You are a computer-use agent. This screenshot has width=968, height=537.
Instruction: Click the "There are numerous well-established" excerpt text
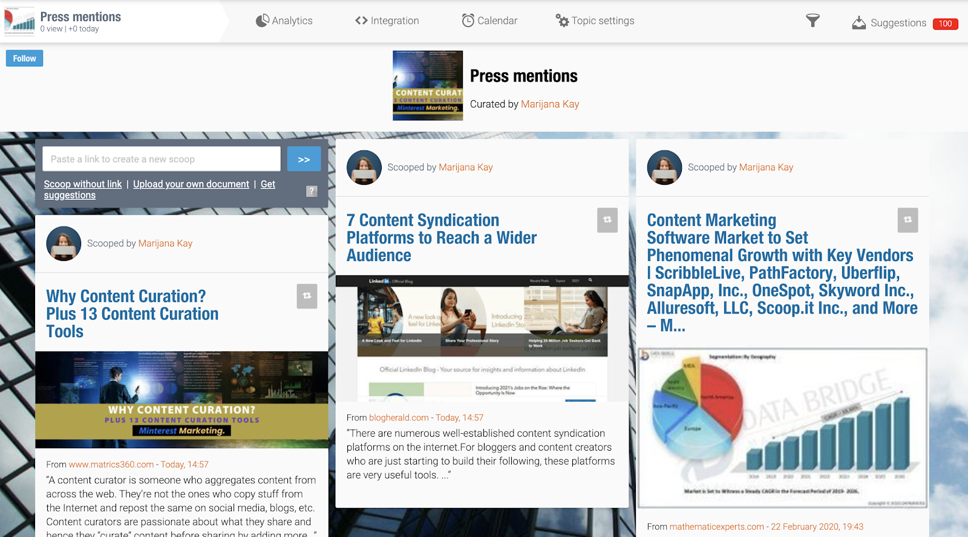pos(481,454)
